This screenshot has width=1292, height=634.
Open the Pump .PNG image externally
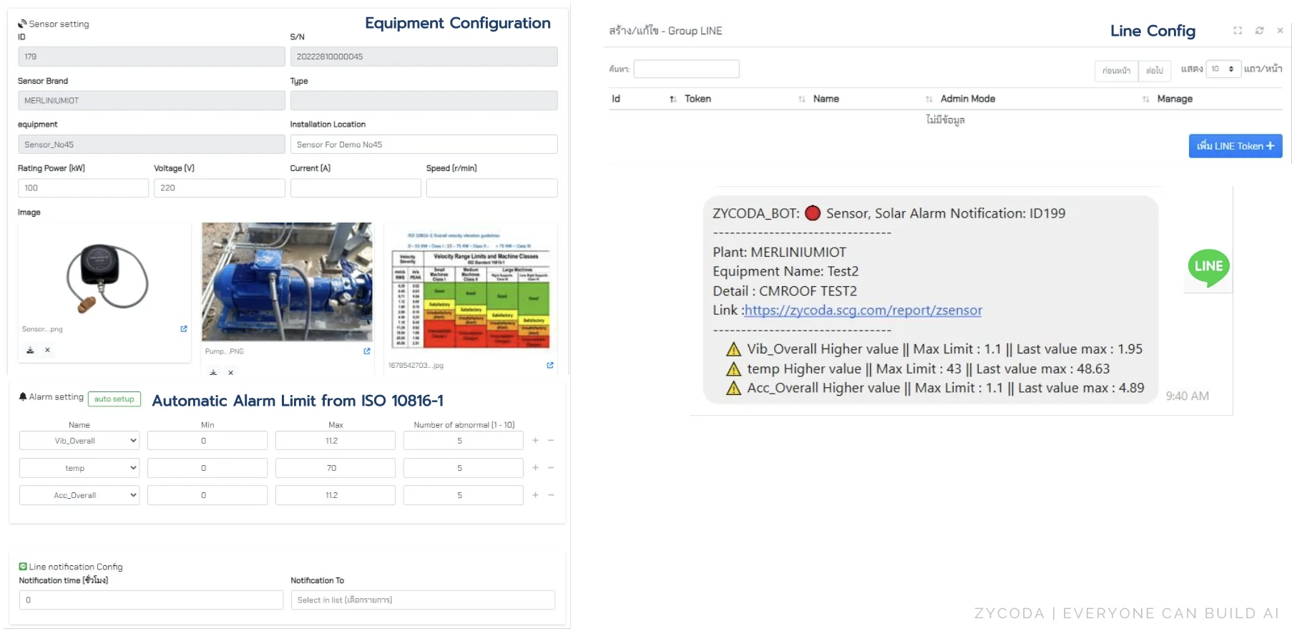(367, 351)
